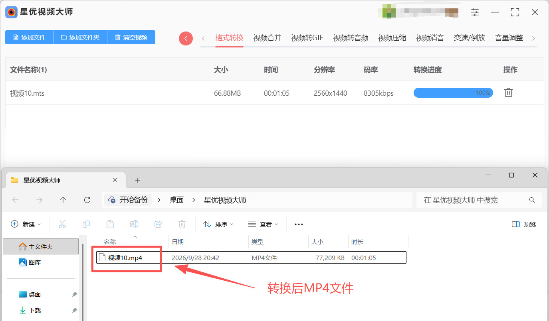
Task: Open the settings sliders icon in the title bar
Action: coord(475,12)
